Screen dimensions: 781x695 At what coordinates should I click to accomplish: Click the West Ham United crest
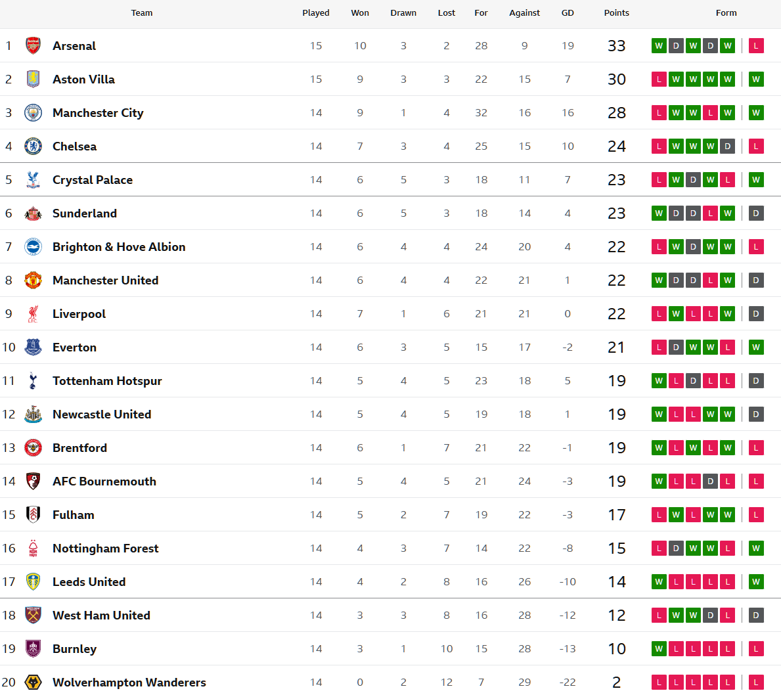pos(33,615)
